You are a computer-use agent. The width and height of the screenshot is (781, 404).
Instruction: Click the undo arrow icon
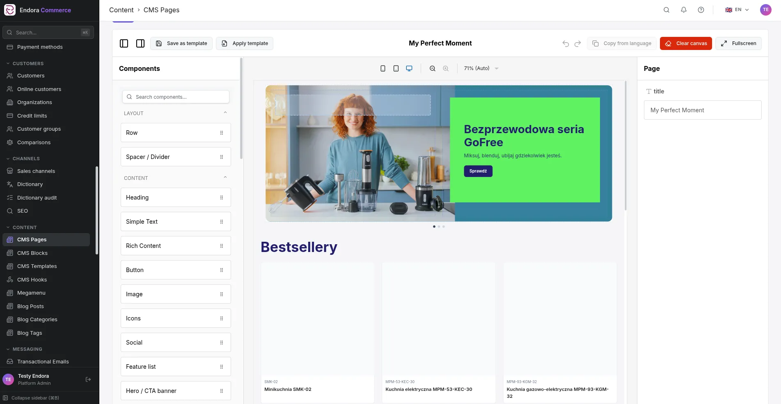566,43
